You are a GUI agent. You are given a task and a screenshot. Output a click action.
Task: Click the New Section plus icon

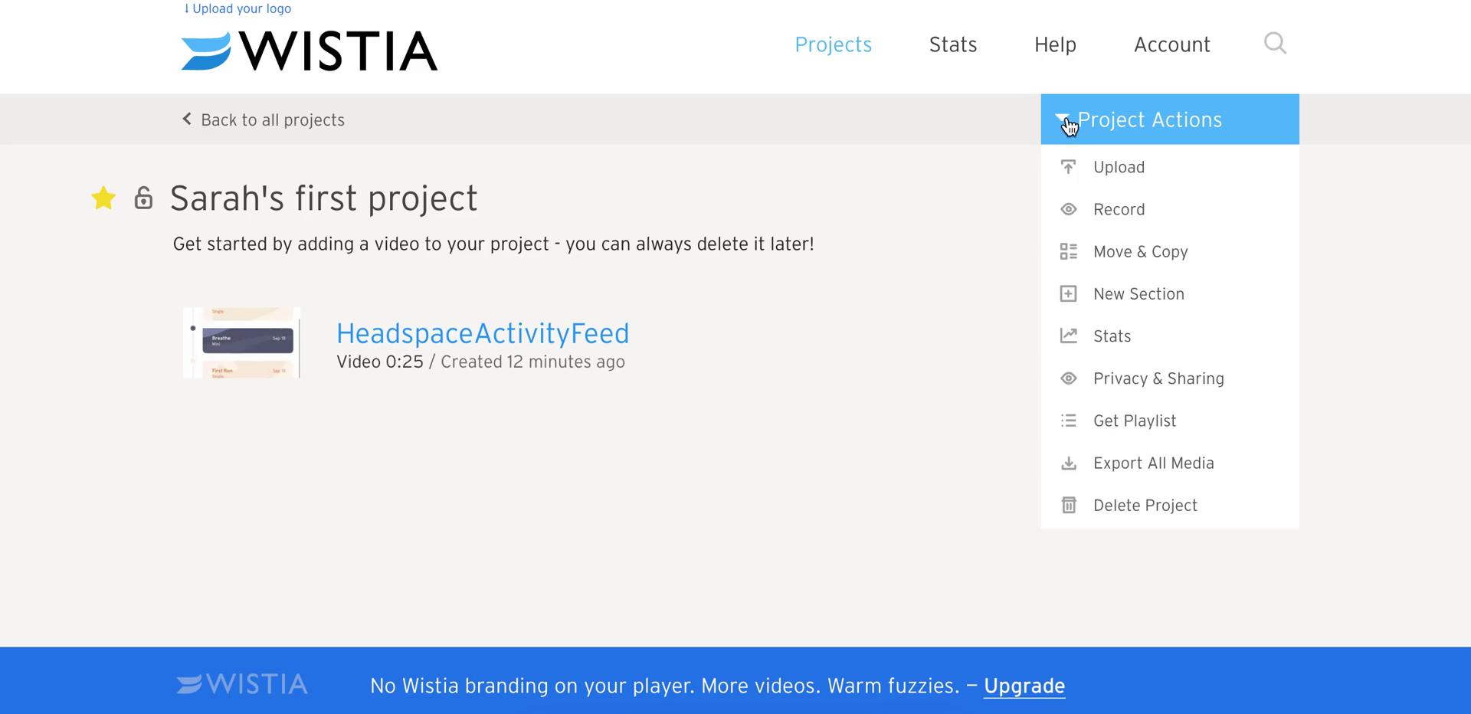point(1068,293)
